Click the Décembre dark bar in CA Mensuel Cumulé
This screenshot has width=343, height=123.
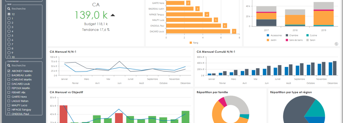point(335,68)
